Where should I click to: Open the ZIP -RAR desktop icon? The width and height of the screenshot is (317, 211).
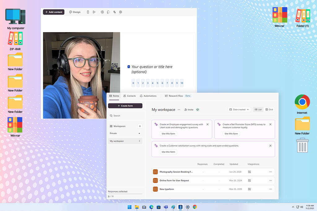[x=15, y=41]
